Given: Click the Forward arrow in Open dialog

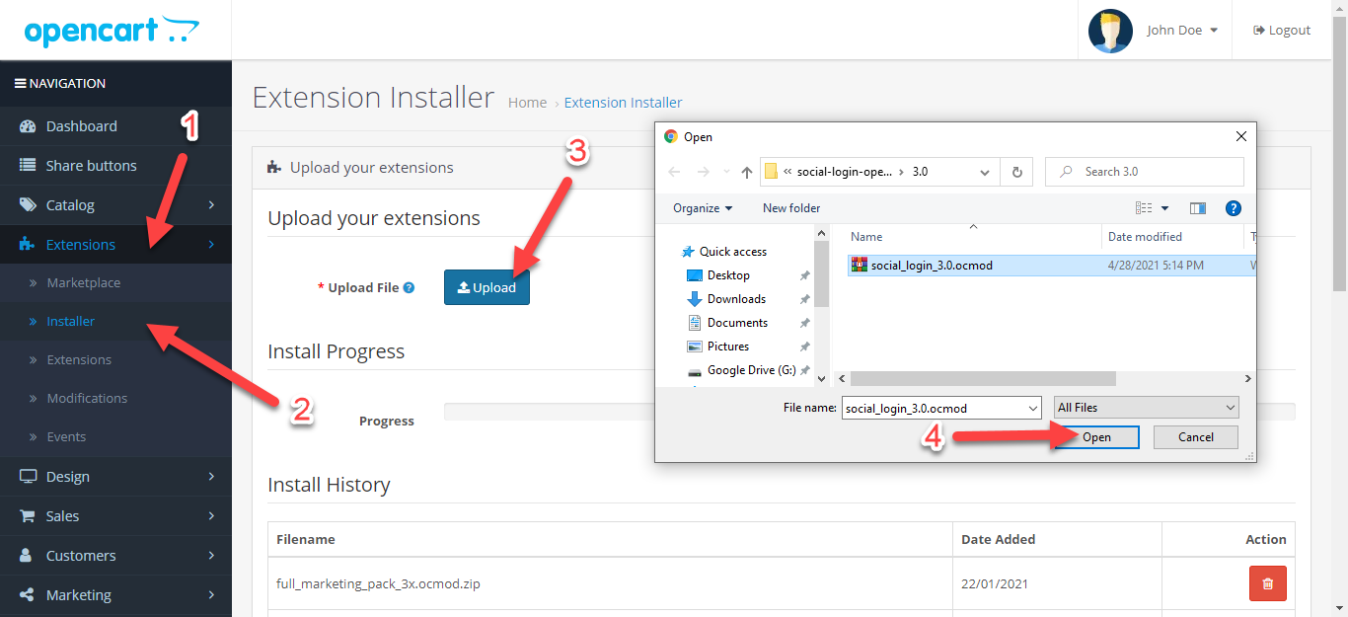Looking at the screenshot, I should 703,172.
